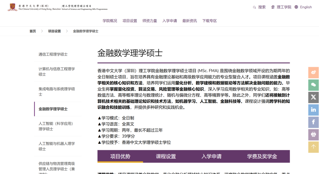Screen dimensions: 319x174
Task: Go to 首页 via the breadcrumb
Action: [32, 31]
